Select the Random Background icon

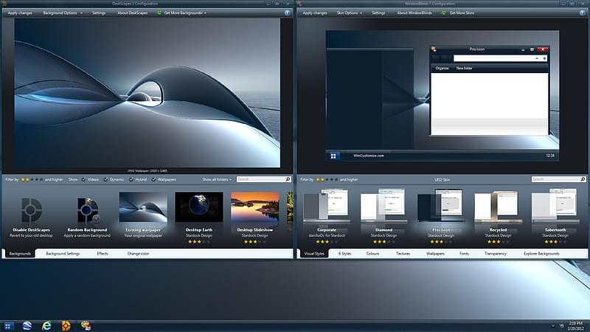pos(87,210)
